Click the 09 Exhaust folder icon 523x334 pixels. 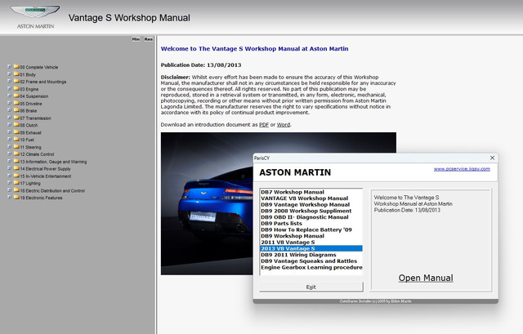point(16,132)
